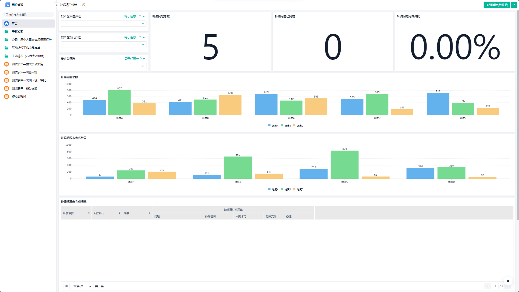This screenshot has height=292, width=519.
Task: Toggle 维度B legend in 补漏问题未完成数量 chart
Action: 286,189
